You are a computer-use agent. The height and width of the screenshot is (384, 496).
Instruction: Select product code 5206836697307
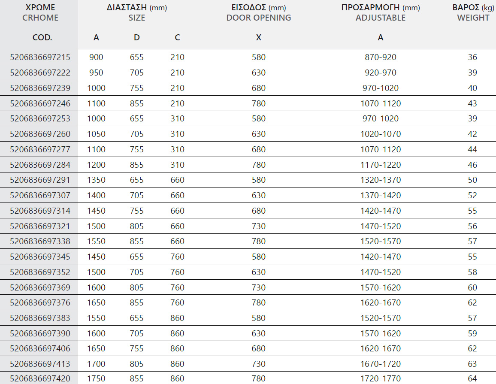40,196
